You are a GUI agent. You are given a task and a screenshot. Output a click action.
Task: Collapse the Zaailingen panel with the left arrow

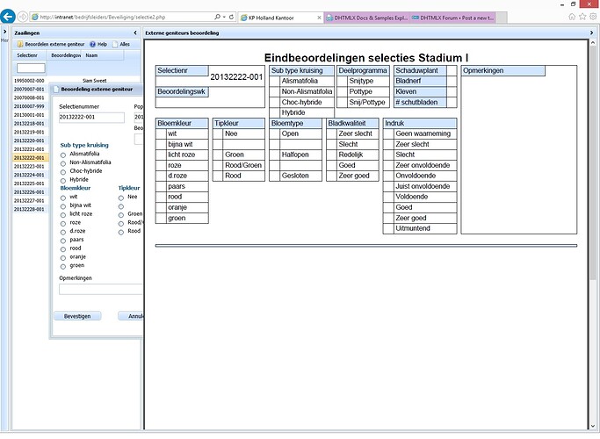coord(135,32)
